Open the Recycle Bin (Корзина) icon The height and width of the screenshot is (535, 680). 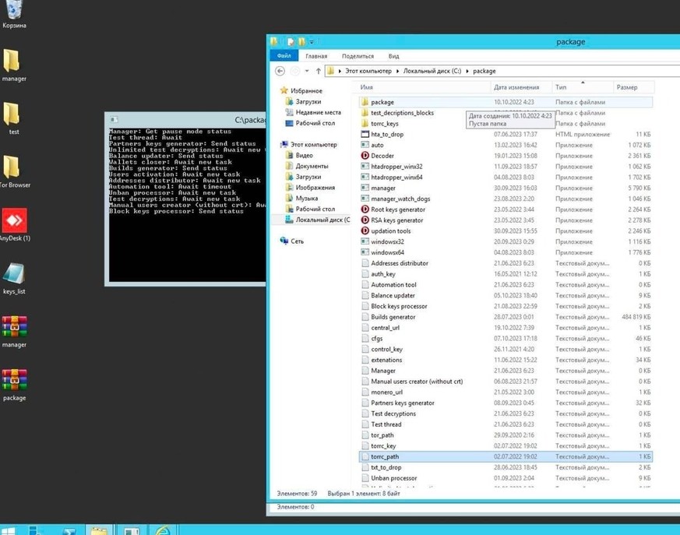pos(14,10)
